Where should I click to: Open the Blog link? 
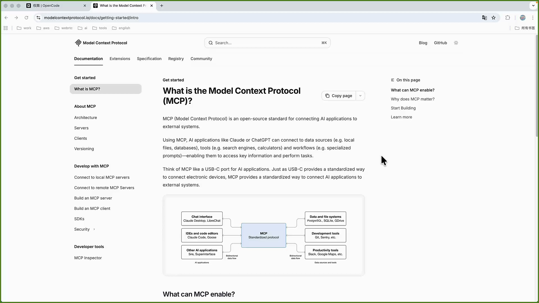point(423,43)
